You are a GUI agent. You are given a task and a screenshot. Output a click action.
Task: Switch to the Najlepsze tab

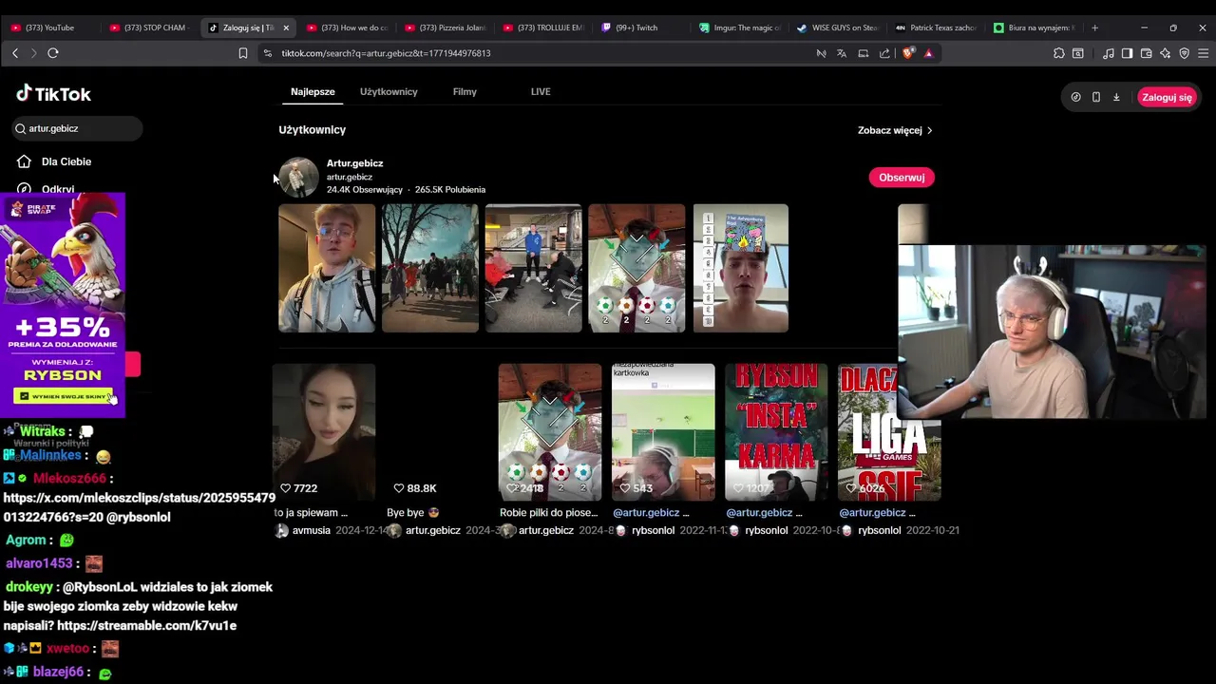click(x=313, y=91)
